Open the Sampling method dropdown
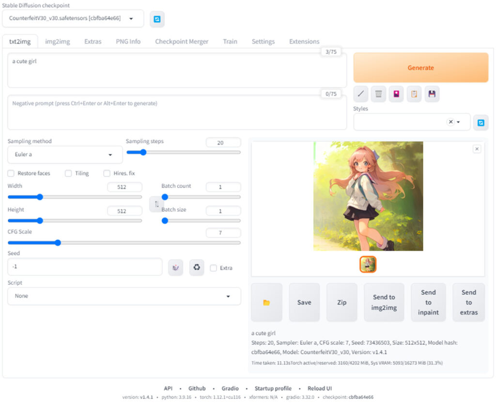 (x=65, y=155)
